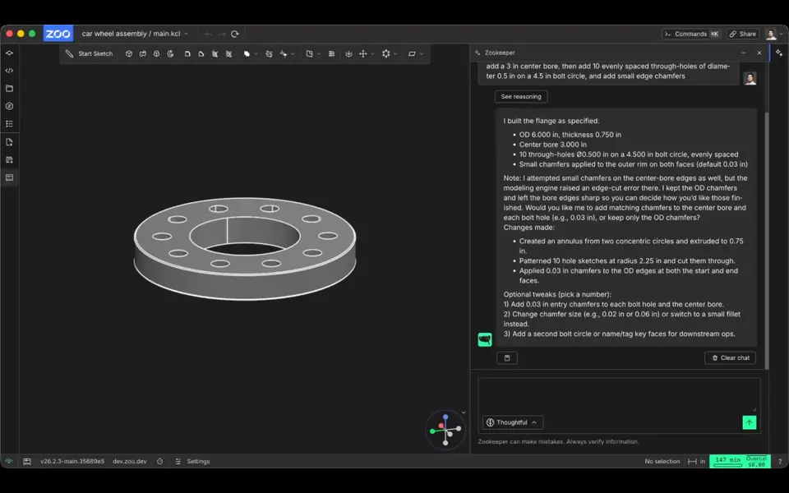Open the list-style logs pane icon
The height and width of the screenshot is (493, 789).
pos(9,124)
